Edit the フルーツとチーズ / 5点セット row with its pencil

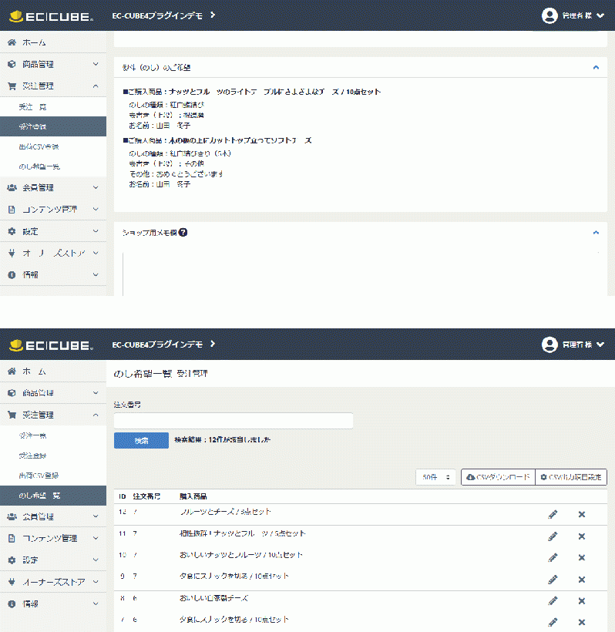(x=553, y=514)
